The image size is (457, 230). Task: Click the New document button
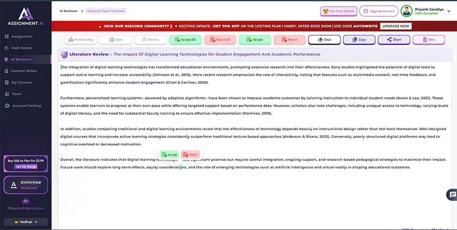(429, 39)
